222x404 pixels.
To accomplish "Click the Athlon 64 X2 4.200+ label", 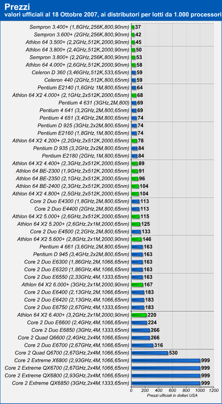I will 71,141.
